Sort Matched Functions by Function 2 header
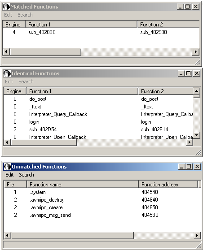The height and width of the screenshot is (250, 203). point(168,25)
